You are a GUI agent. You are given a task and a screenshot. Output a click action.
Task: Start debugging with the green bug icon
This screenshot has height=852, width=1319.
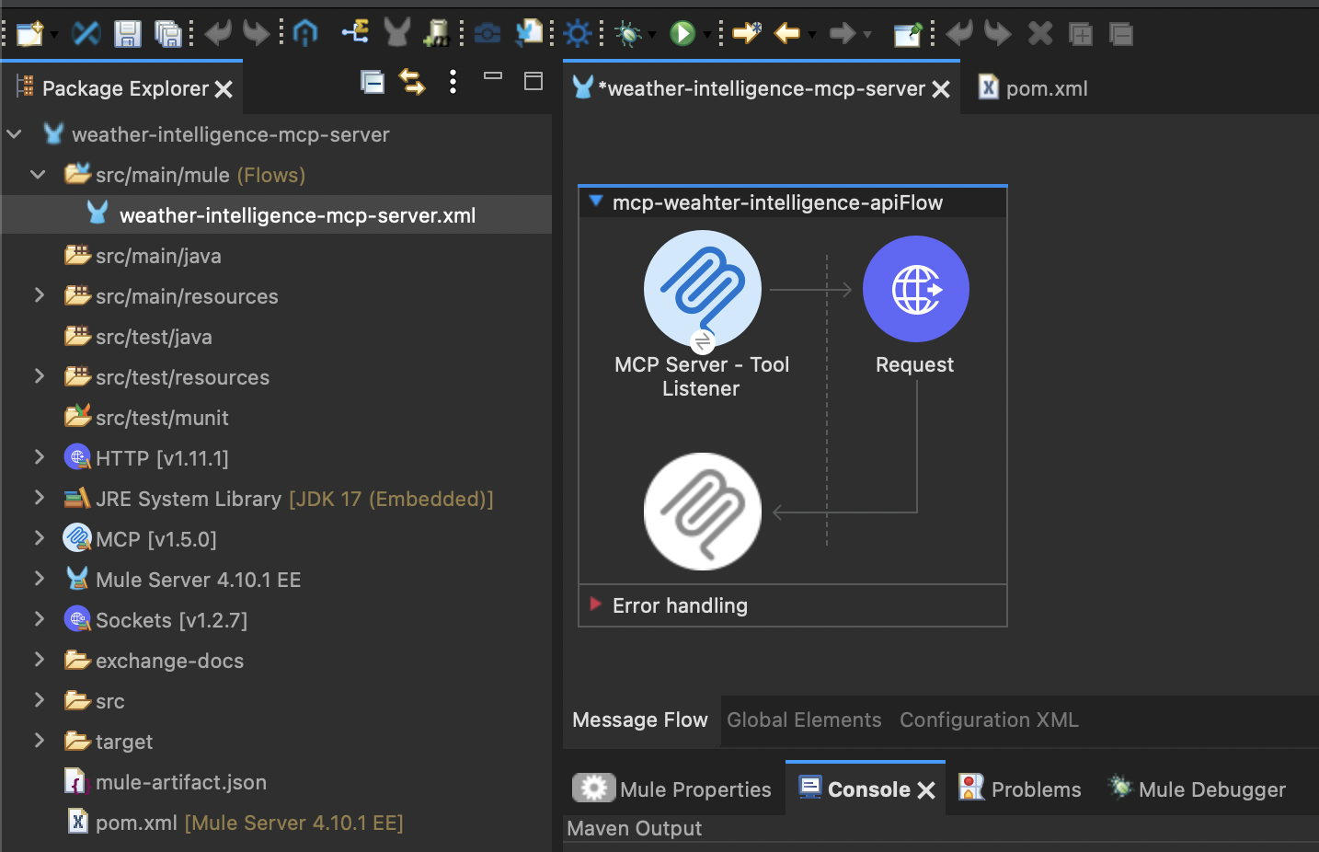point(628,34)
